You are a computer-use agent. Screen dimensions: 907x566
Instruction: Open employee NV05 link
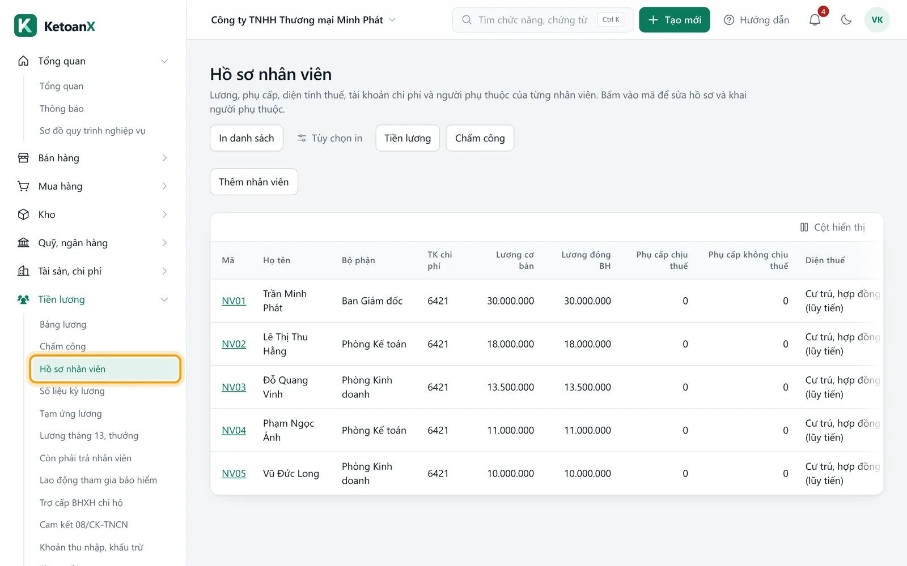(x=234, y=474)
